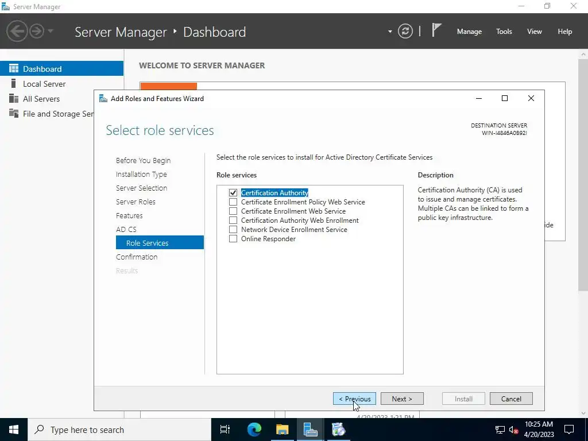The image size is (588, 441).
Task: Maximize the Add Roles and Features Wizard
Action: point(505,98)
